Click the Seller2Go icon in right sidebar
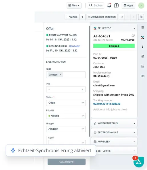 pyautogui.click(x=142, y=37)
